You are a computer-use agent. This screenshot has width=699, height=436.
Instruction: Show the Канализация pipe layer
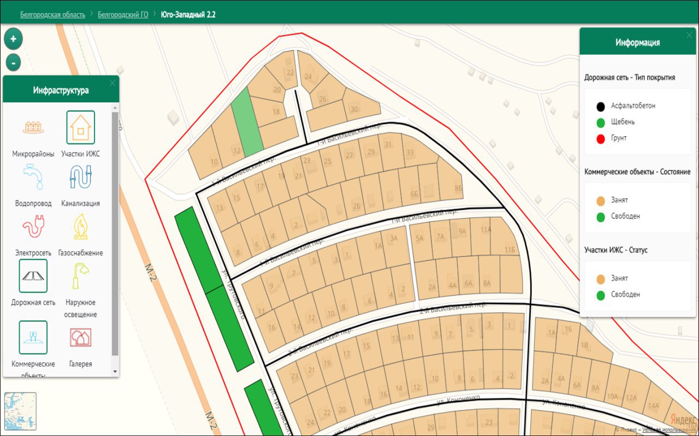pos(81,177)
